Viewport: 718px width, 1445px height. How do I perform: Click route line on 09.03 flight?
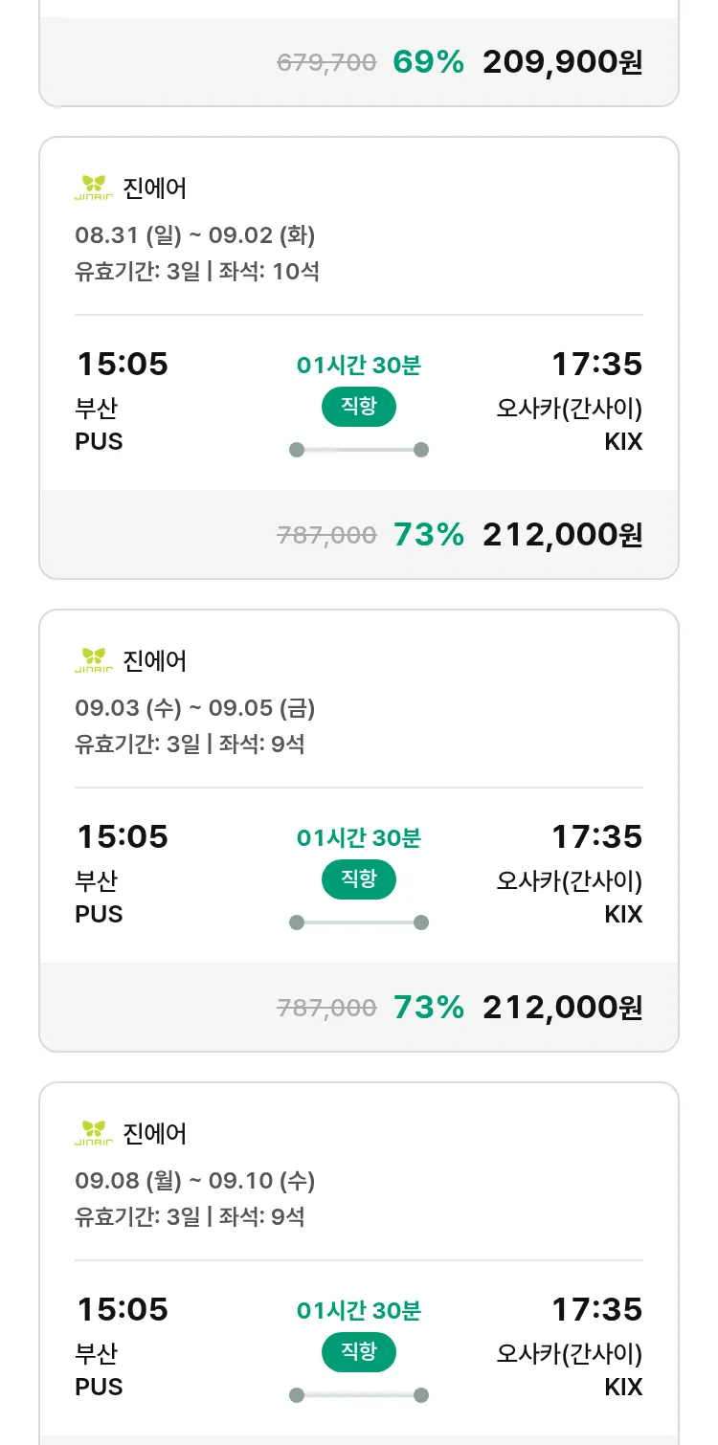tap(359, 923)
